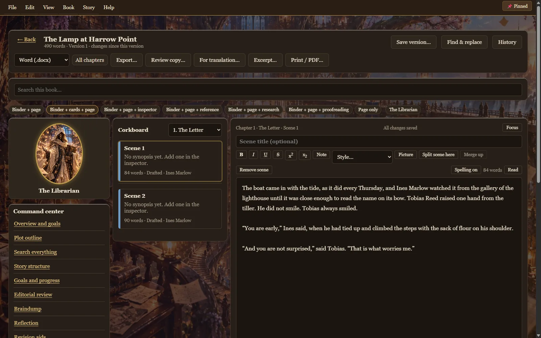Click Review copy... button
The width and height of the screenshot is (541, 338).
coord(168,60)
